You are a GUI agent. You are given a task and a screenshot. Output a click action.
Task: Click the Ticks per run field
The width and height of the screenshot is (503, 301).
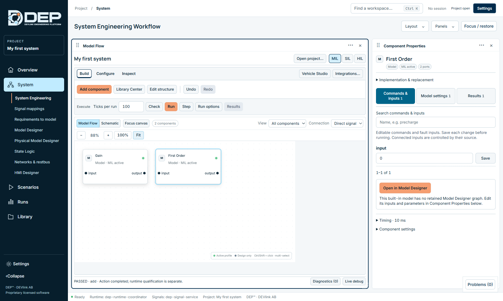[x=131, y=107]
